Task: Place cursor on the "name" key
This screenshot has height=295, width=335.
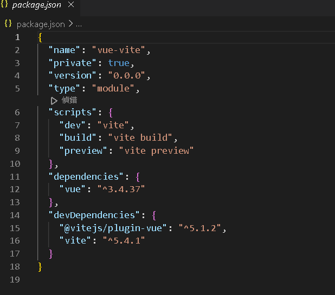Action: (65, 50)
